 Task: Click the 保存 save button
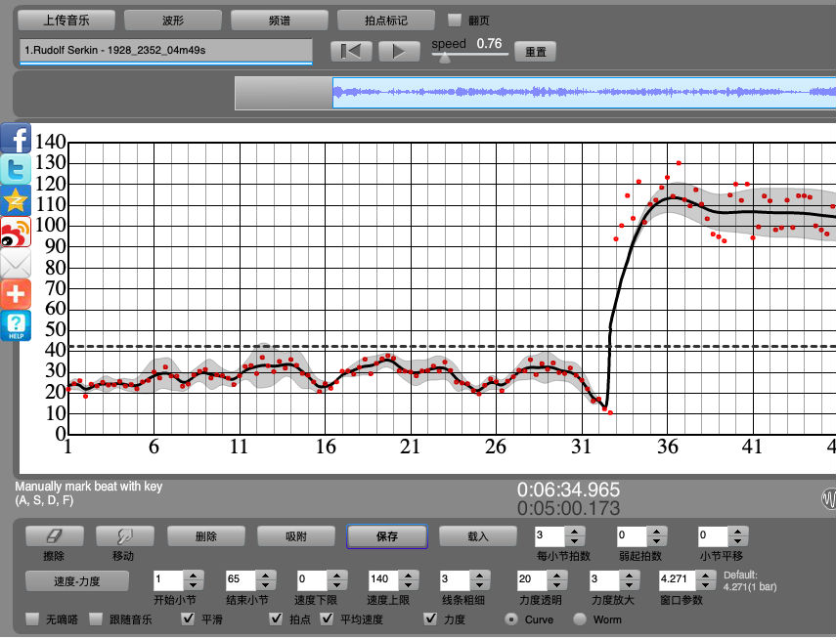click(387, 536)
